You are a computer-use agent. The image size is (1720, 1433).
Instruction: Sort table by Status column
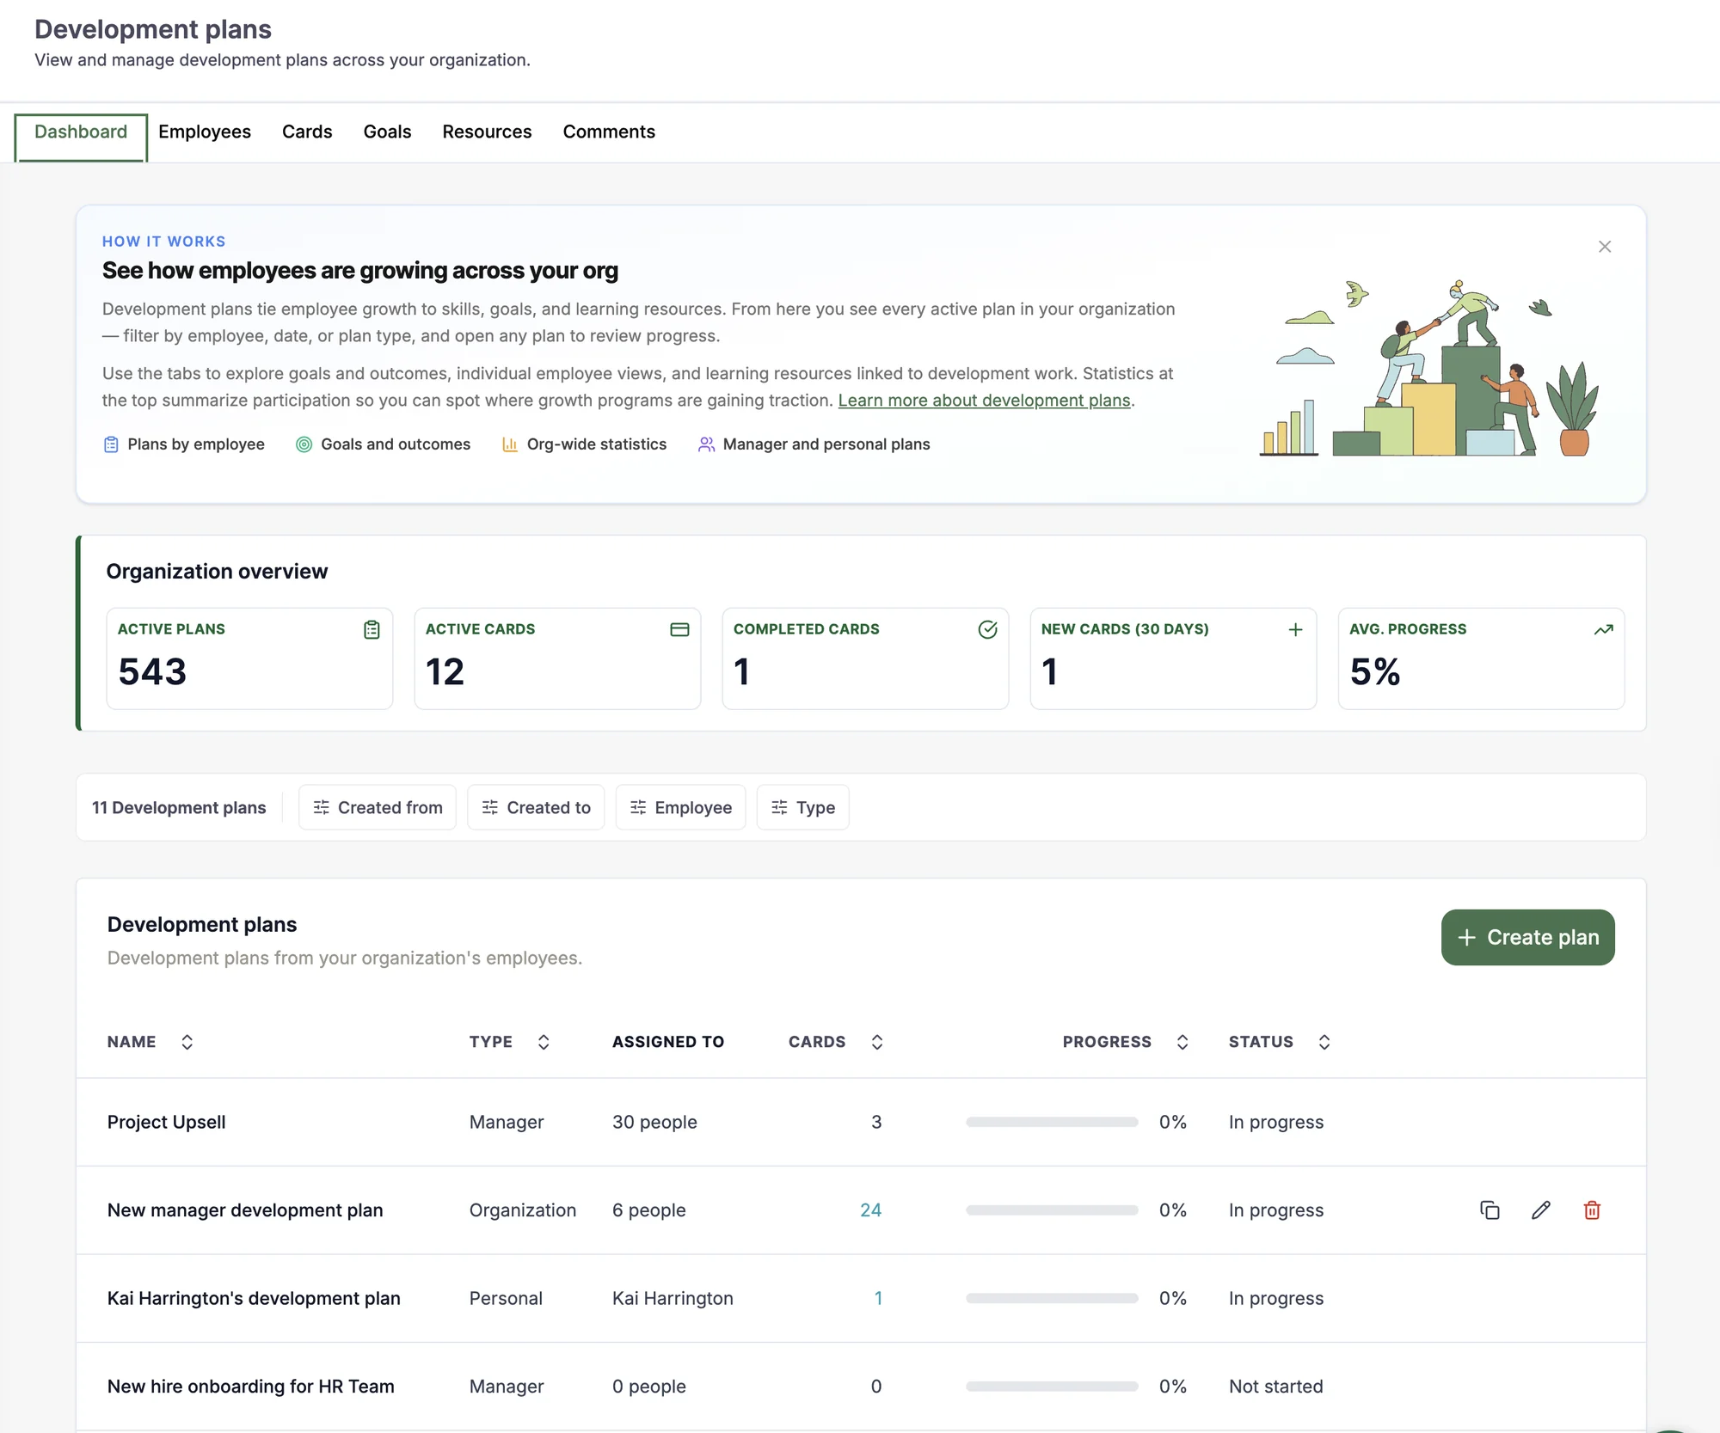click(x=1324, y=1042)
